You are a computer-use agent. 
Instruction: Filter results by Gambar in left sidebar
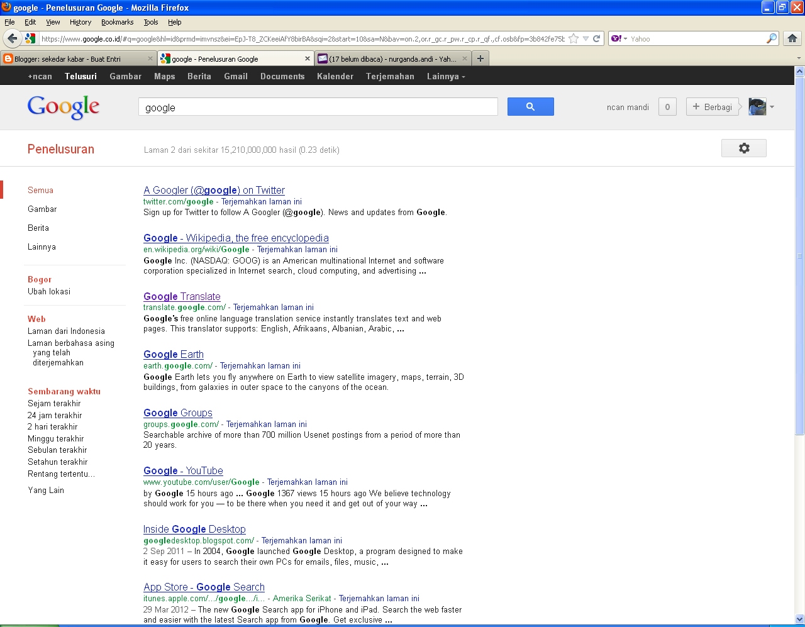pos(42,209)
